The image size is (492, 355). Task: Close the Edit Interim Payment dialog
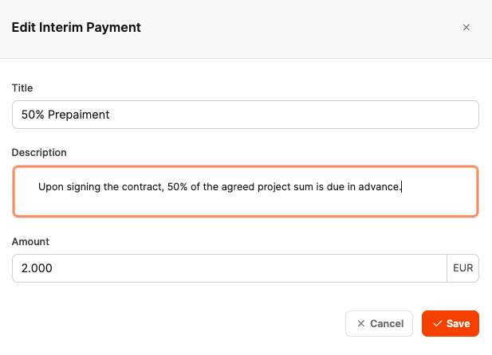[x=466, y=27]
